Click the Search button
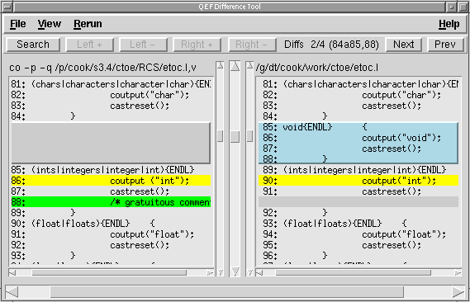The width and height of the screenshot is (470, 302). coord(33,45)
